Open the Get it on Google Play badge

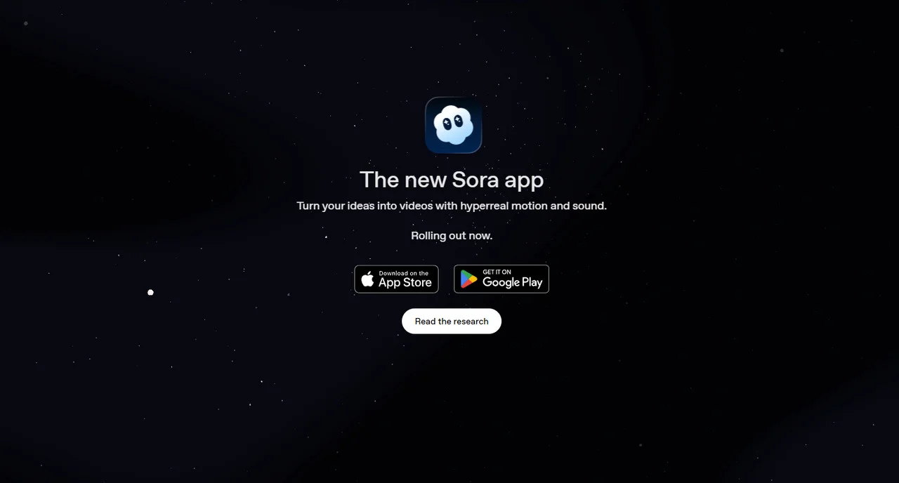[x=501, y=279]
